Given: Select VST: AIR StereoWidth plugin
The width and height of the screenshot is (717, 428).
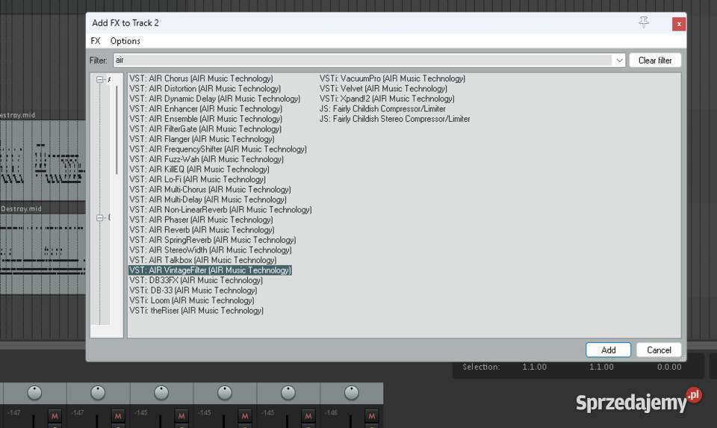Looking at the screenshot, I should coord(211,249).
